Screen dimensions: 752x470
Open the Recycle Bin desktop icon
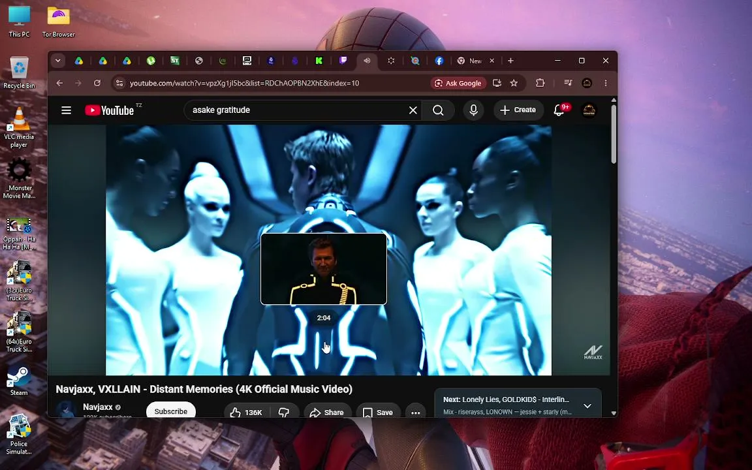pos(19,72)
